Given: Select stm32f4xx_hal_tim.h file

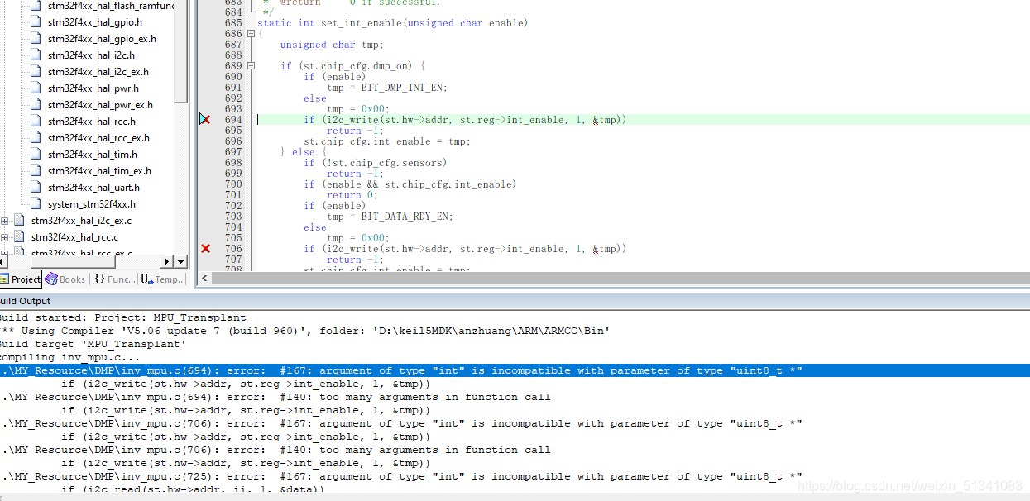Looking at the screenshot, I should pyautogui.click(x=93, y=155).
